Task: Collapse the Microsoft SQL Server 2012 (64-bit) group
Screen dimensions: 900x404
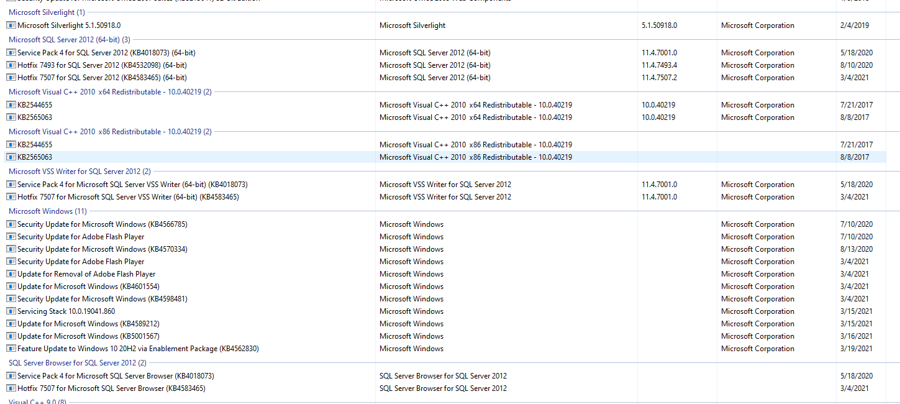Action: (69, 39)
